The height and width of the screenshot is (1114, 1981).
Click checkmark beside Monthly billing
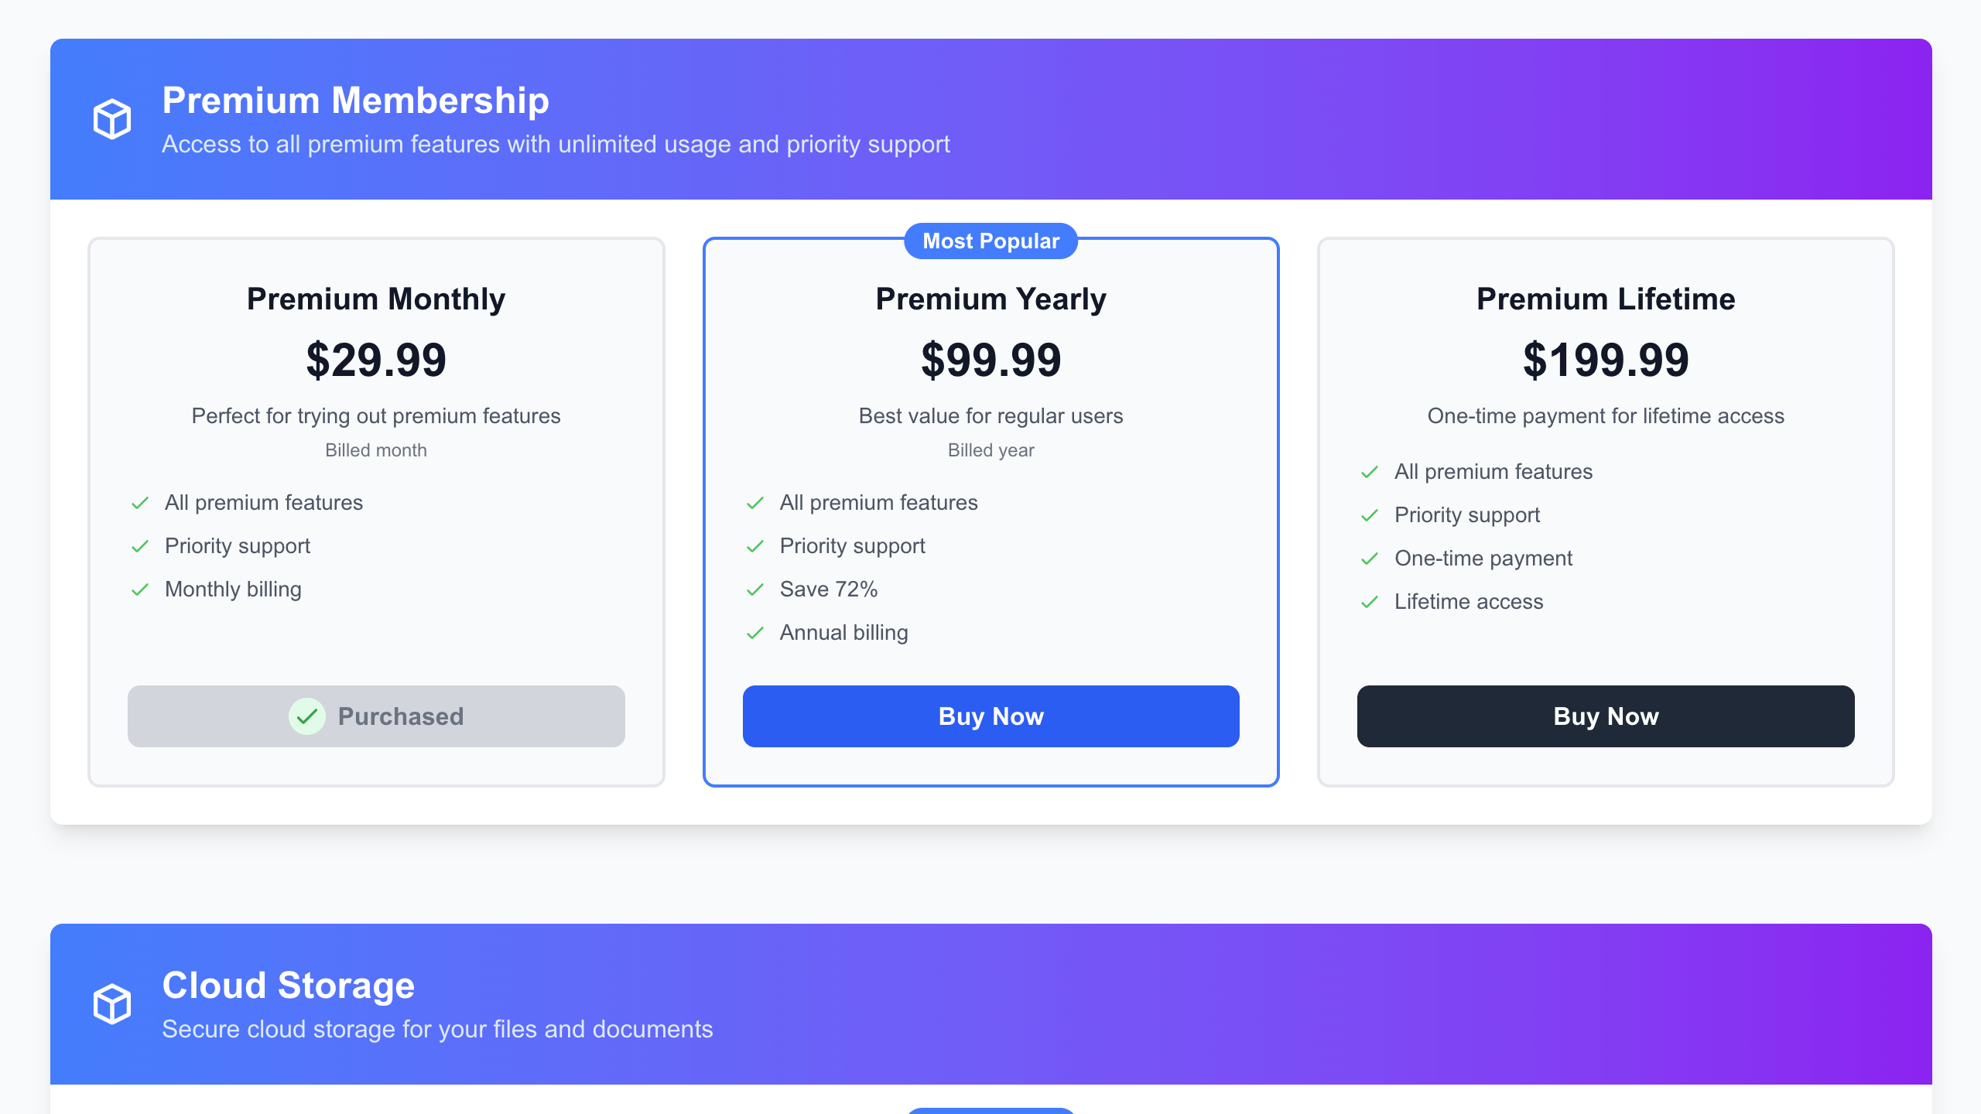tap(140, 589)
